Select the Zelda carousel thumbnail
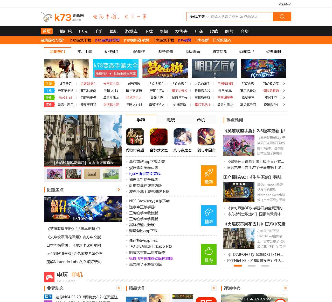 click(x=111, y=174)
